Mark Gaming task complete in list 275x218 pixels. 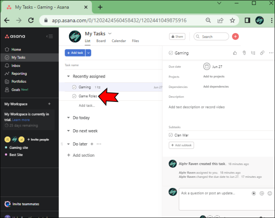[x=74, y=87]
